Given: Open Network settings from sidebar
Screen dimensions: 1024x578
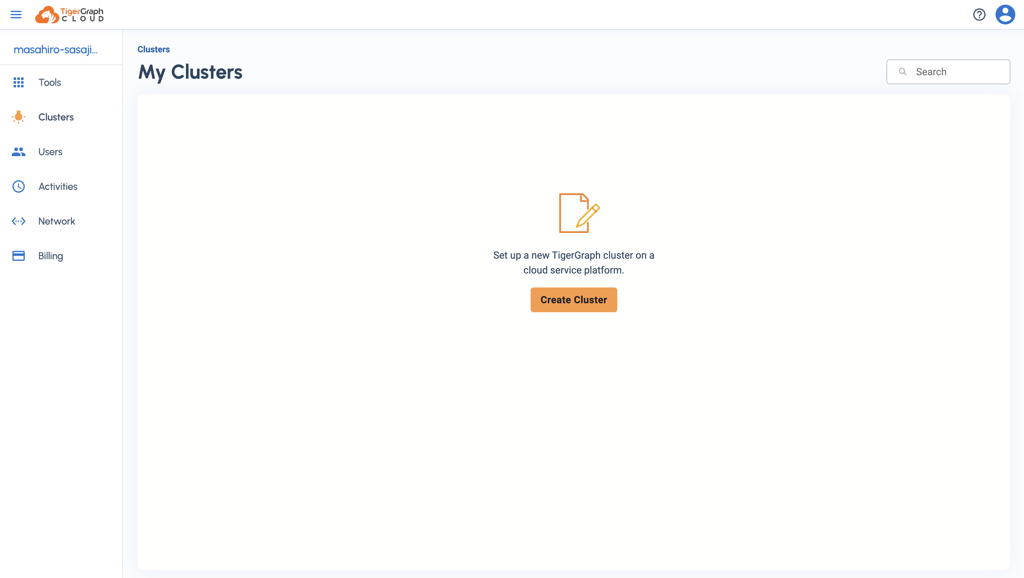Looking at the screenshot, I should [56, 221].
